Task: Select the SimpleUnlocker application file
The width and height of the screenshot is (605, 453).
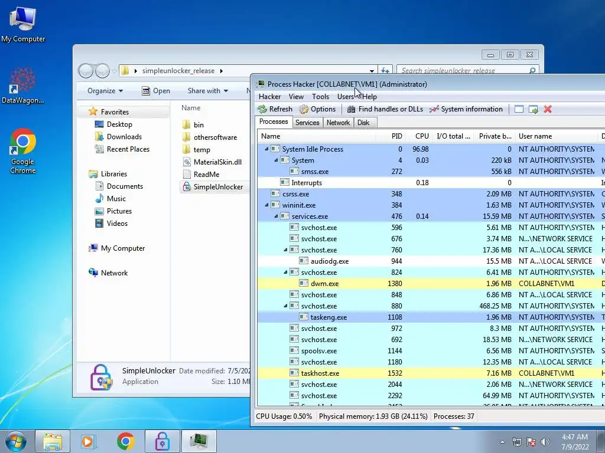Action: tap(213, 187)
